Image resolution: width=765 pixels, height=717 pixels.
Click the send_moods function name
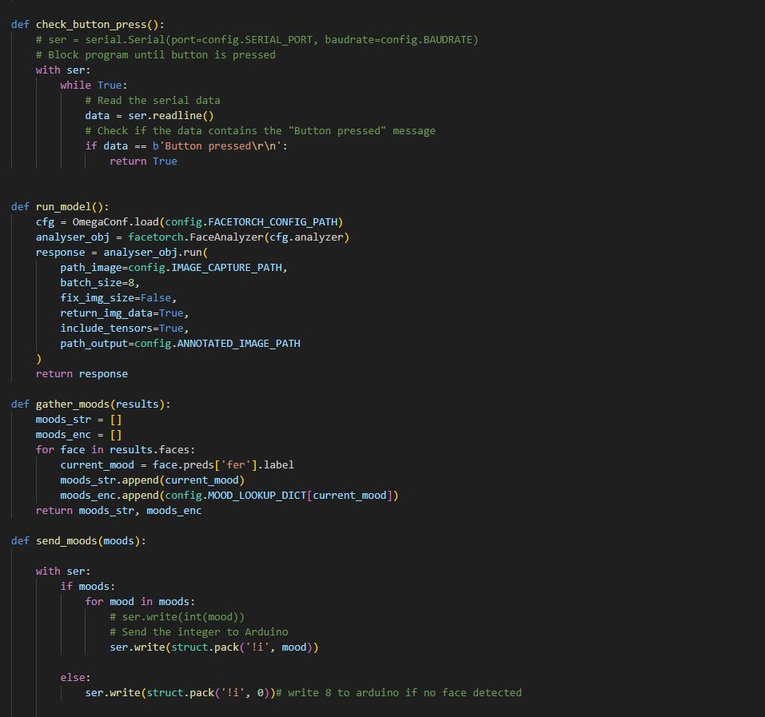tap(66, 540)
